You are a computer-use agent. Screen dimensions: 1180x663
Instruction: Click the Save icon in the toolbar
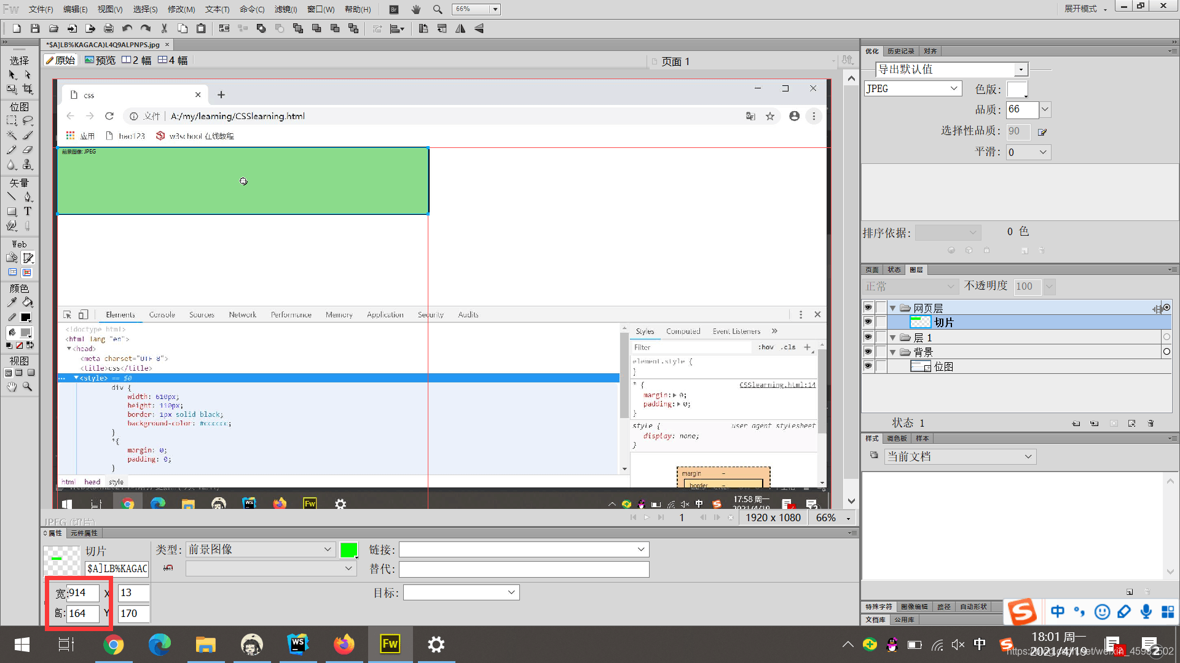coord(35,28)
